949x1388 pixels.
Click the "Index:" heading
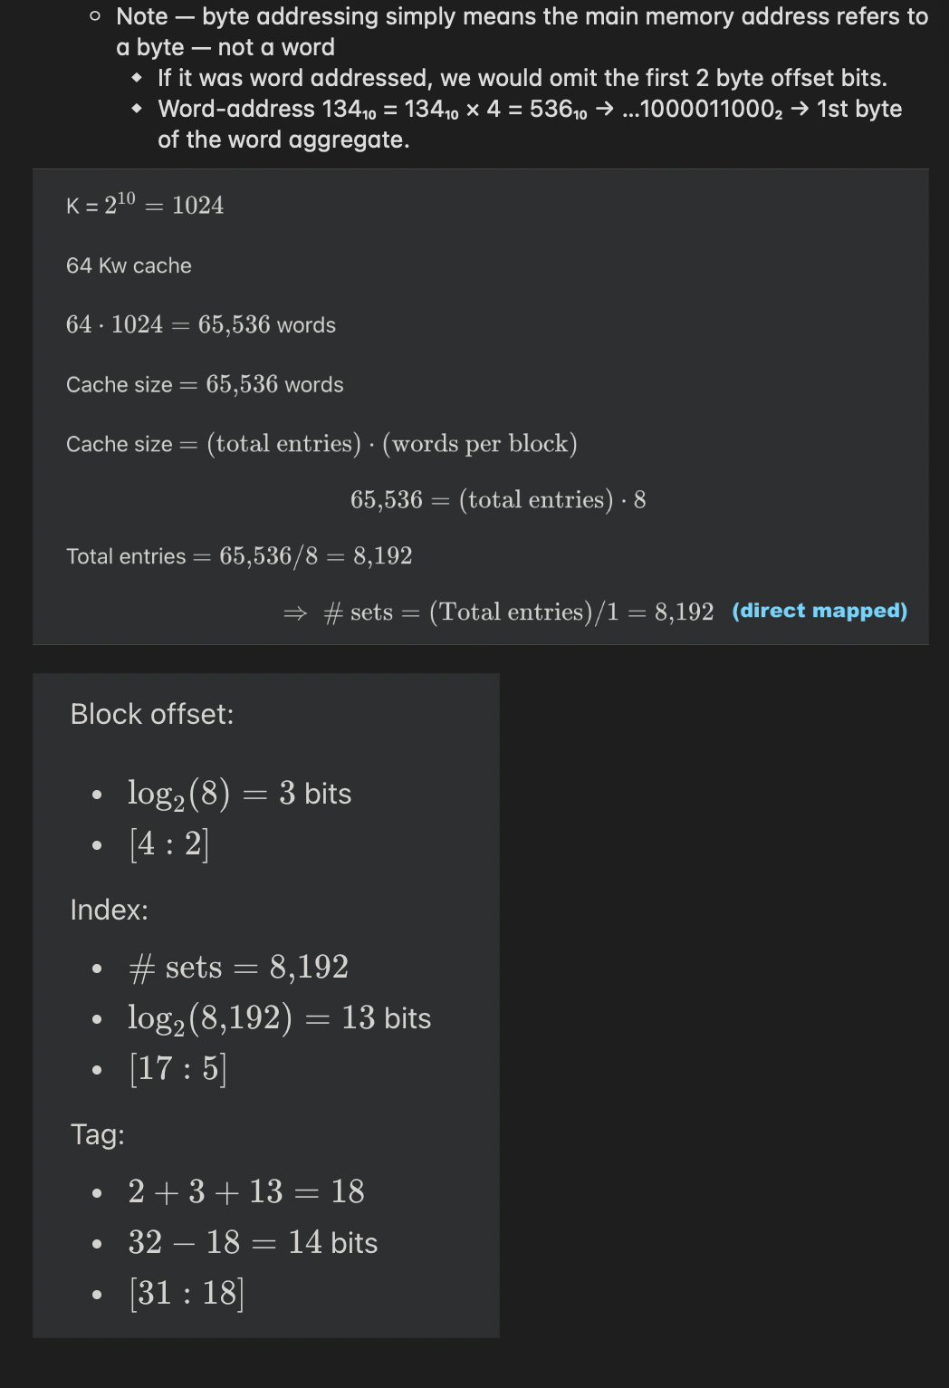click(109, 910)
